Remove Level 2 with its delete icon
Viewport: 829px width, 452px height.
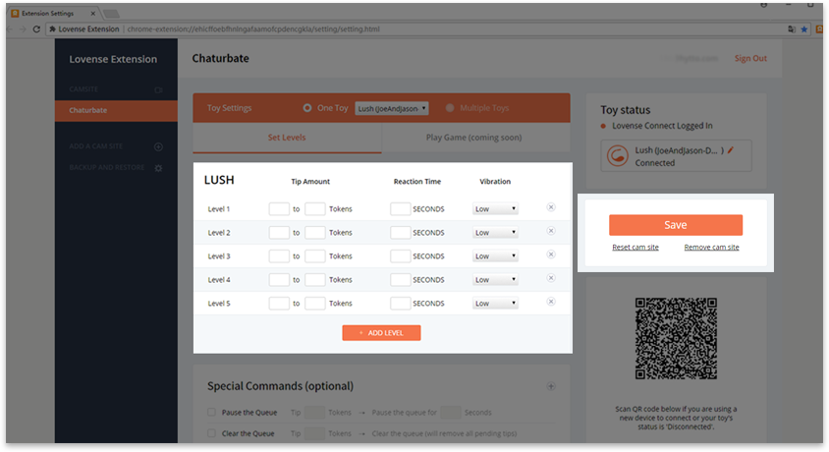coord(551,231)
